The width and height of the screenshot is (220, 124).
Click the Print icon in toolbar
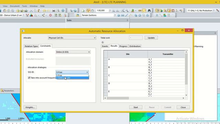pos(54,11)
